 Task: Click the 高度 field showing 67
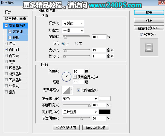point(79,82)
